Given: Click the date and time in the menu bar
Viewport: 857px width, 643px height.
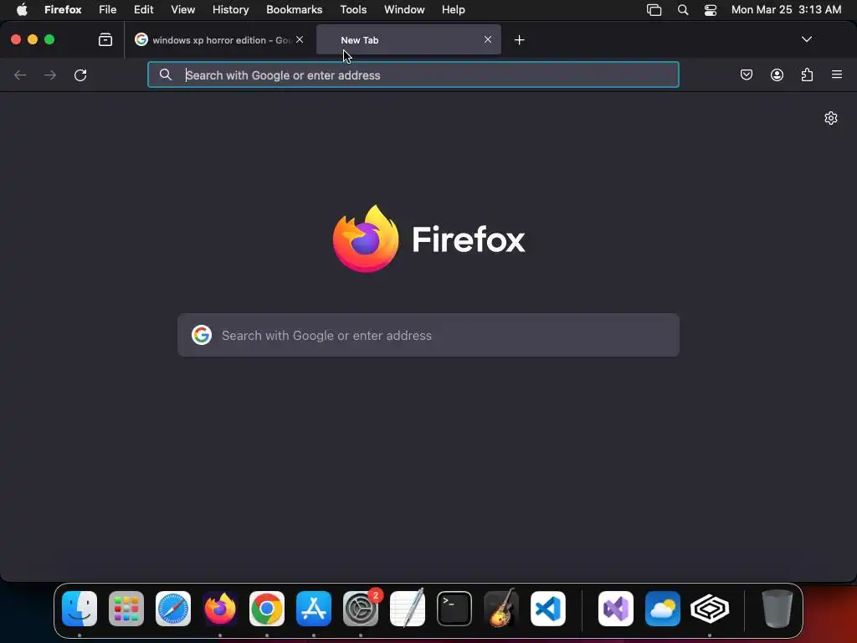Looking at the screenshot, I should click(786, 9).
